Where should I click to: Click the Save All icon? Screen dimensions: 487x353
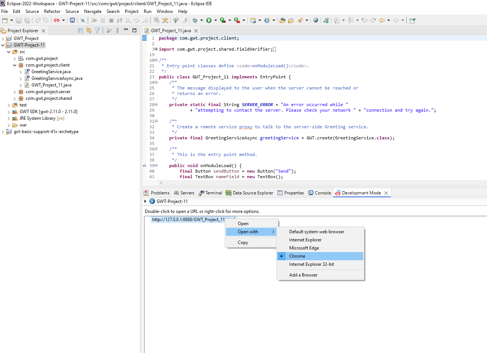coord(27,20)
